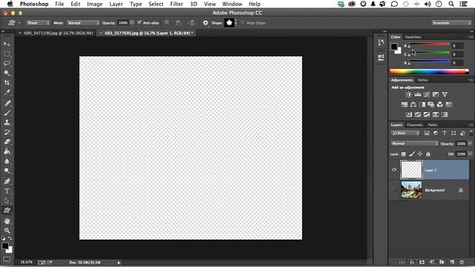The height and width of the screenshot is (267, 475).
Task: Open the layer Opacity arrow dropdown
Action: (x=470, y=143)
